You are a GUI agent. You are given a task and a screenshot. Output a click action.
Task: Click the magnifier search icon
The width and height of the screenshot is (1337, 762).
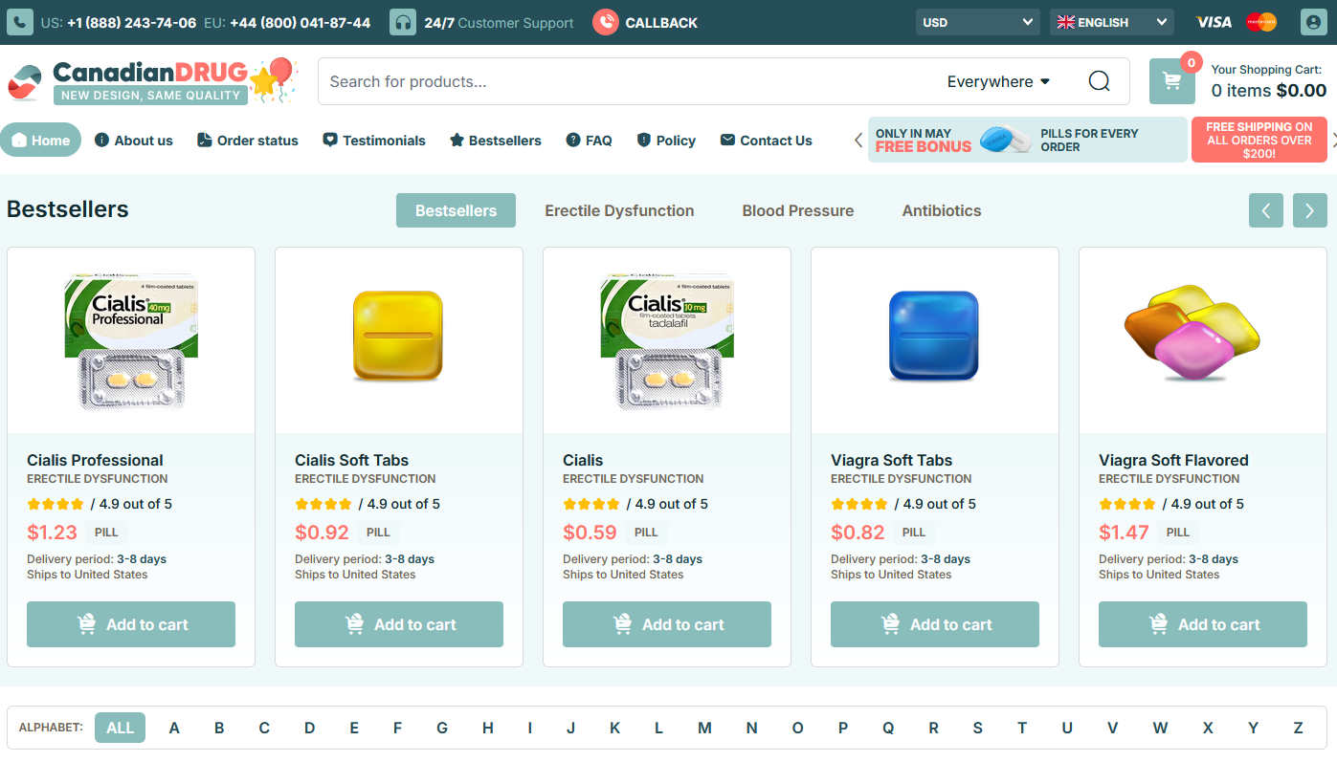(x=1099, y=81)
